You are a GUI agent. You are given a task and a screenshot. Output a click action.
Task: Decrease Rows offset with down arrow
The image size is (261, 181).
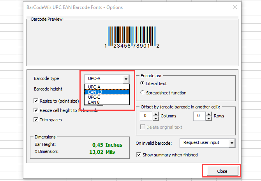[209, 119]
